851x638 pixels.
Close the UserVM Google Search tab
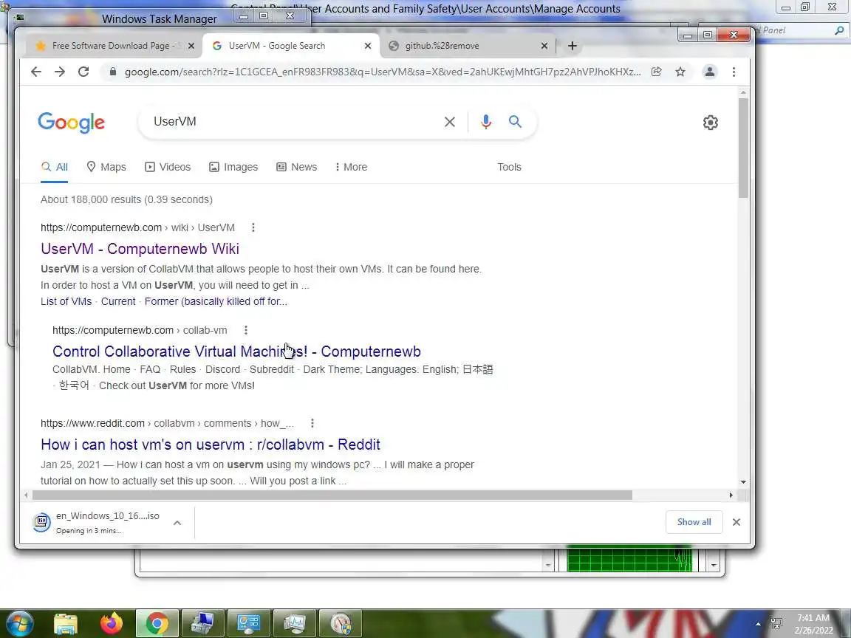pos(368,46)
